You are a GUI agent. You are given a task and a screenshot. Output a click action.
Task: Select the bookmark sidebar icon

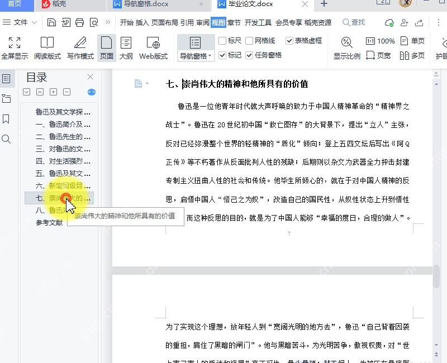[x=6, y=119]
